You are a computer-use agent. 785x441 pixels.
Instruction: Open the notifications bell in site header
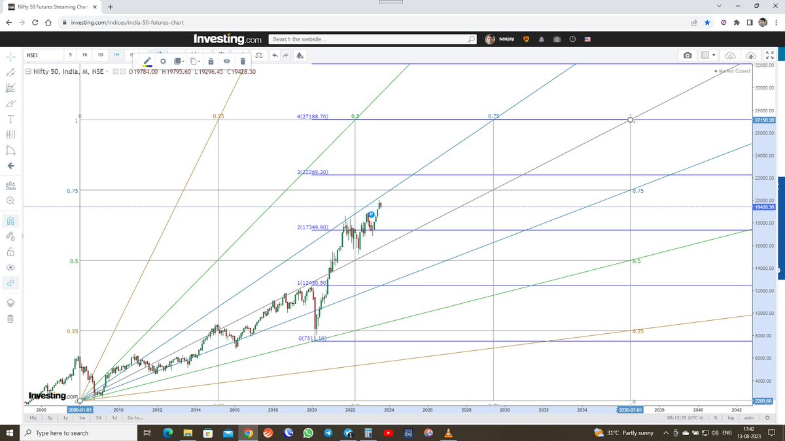click(541, 39)
